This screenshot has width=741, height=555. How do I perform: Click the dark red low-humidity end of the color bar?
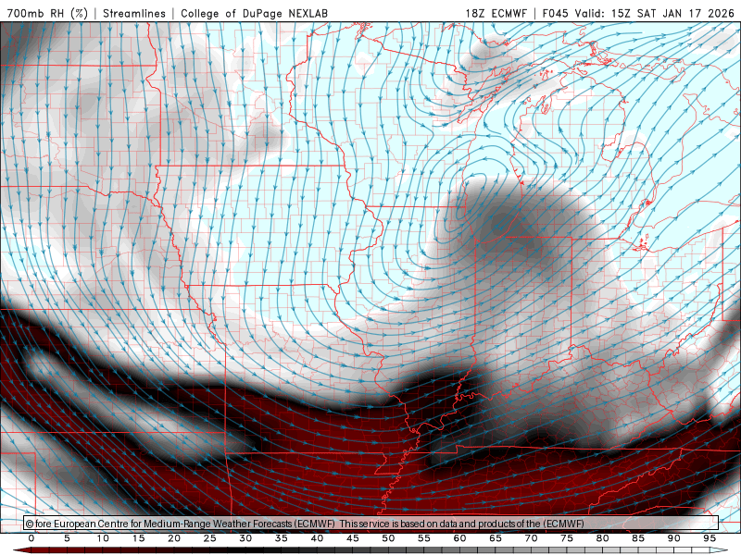pyautogui.click(x=21, y=550)
